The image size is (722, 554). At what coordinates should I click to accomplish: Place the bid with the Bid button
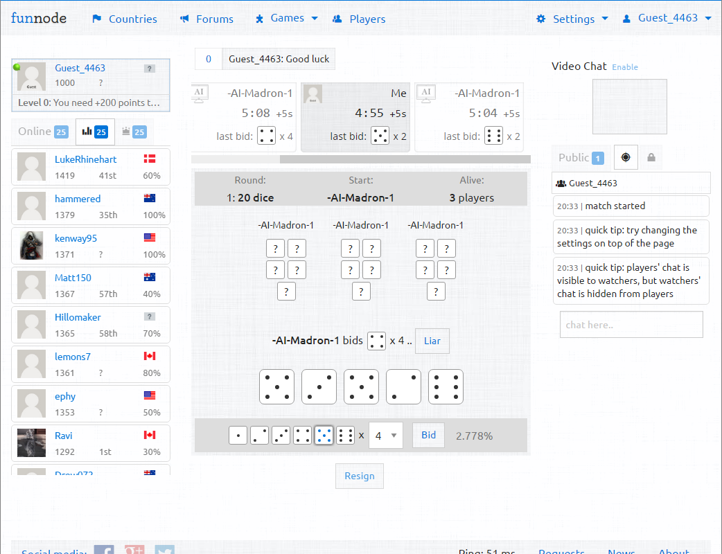[x=428, y=436]
